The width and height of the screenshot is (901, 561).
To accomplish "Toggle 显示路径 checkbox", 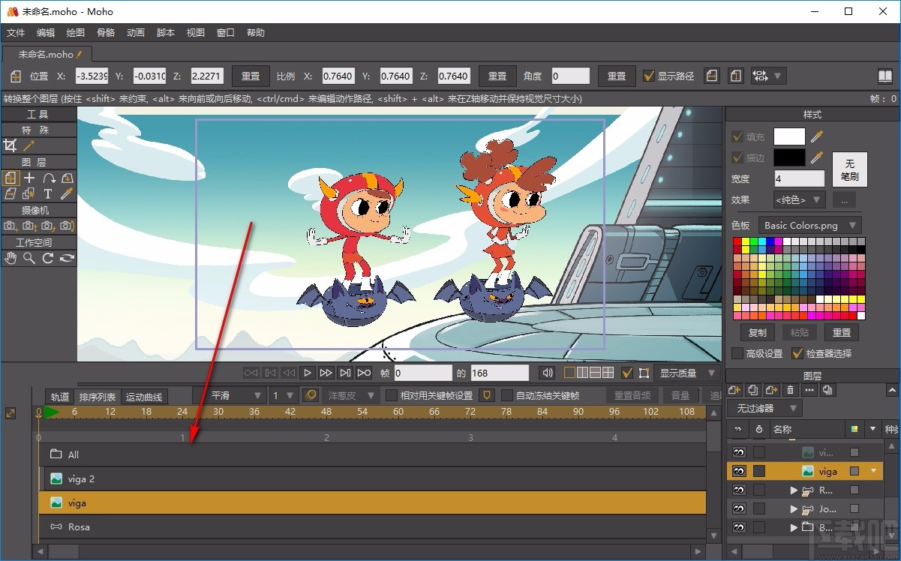I will point(650,76).
